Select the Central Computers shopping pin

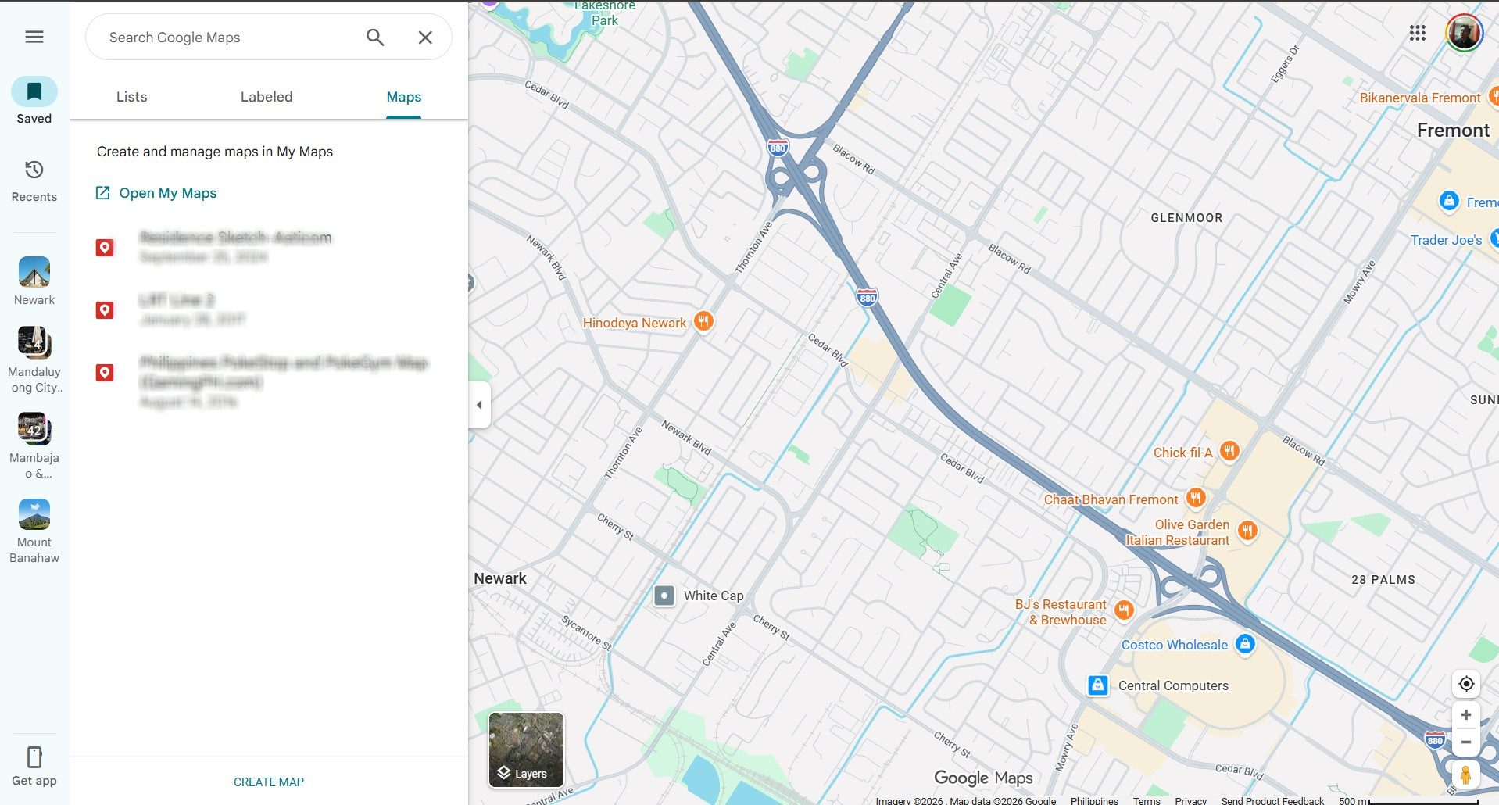tap(1098, 685)
